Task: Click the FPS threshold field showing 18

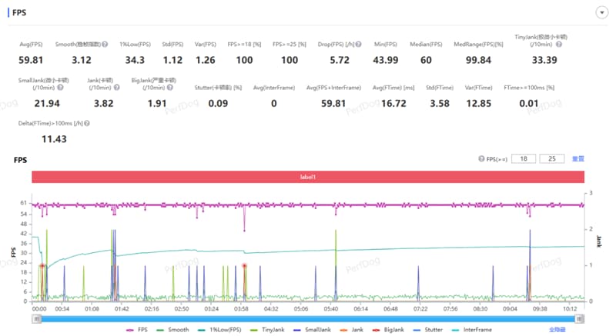Action: 524,159
